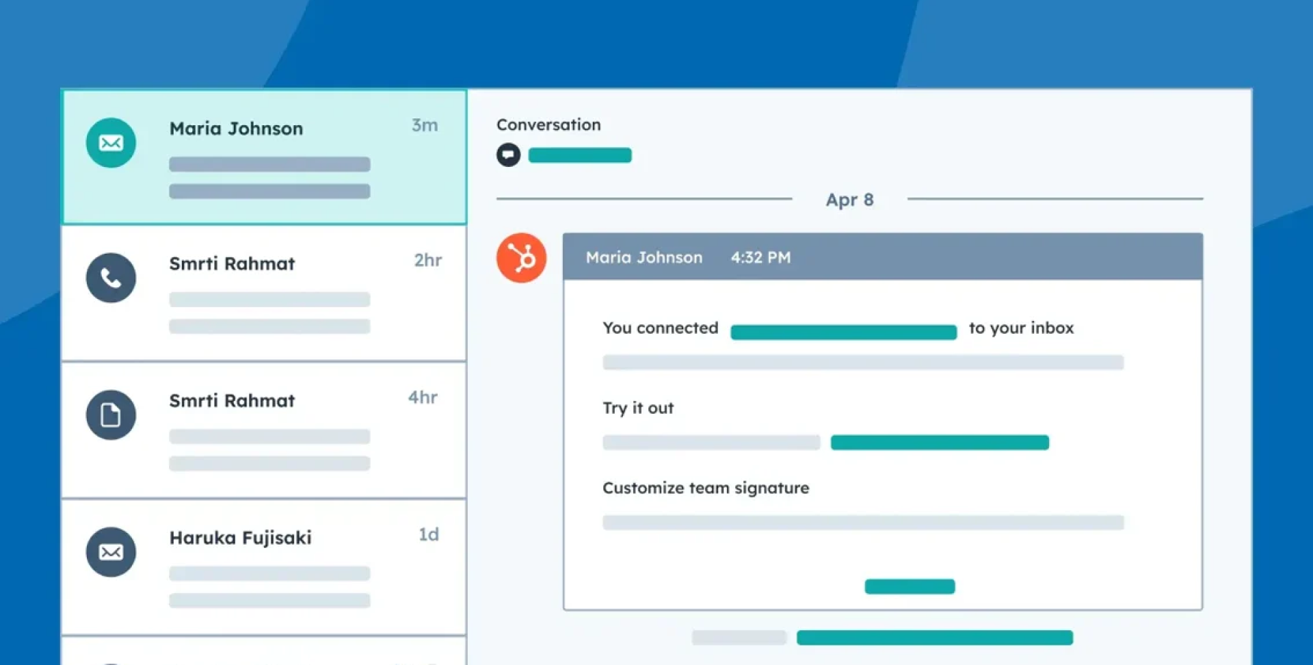1313x665 pixels.
Task: Open the Smrti Rahmat name with 4hr timestamp
Action: click(232, 401)
